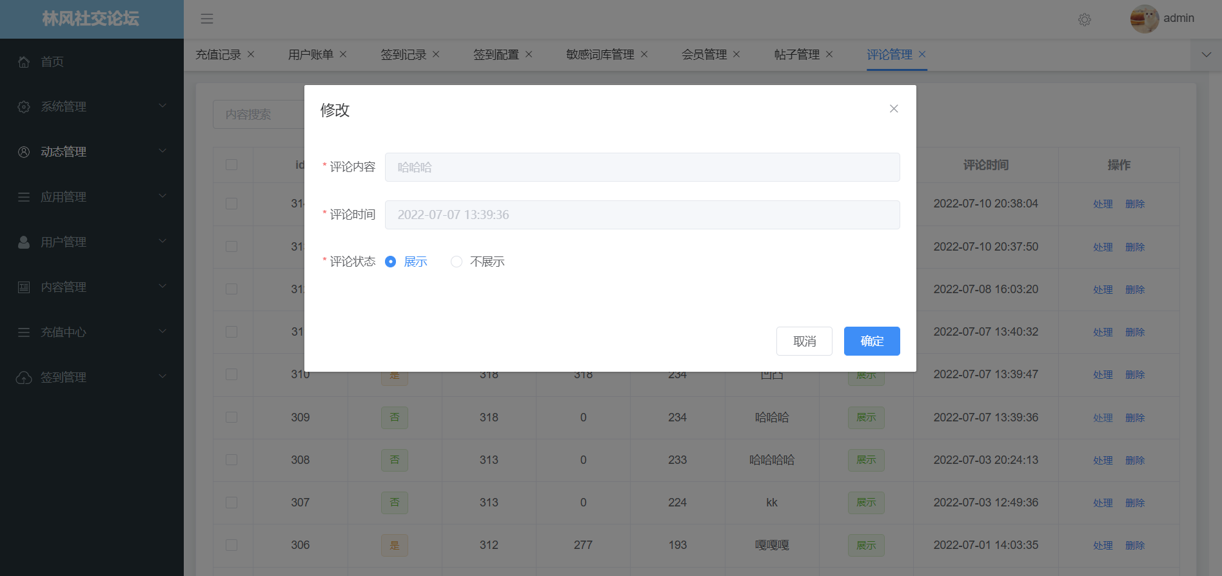The width and height of the screenshot is (1222, 576).
Task: Click the user icon beside 用户管理
Action: [x=24, y=242]
